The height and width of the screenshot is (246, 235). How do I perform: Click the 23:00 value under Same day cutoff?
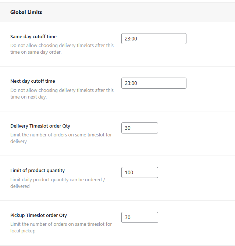point(131,39)
